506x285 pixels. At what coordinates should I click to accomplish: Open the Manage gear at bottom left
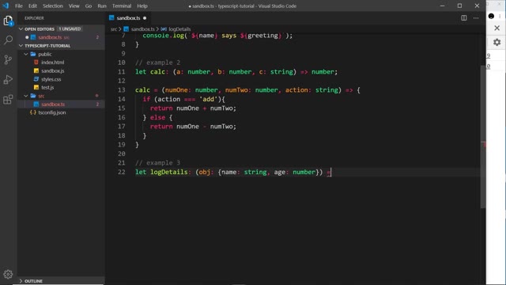pos(8,275)
